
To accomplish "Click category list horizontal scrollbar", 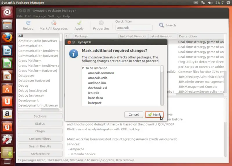I will (39, 110).
